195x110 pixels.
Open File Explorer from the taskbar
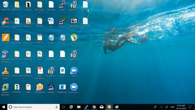point(79,107)
